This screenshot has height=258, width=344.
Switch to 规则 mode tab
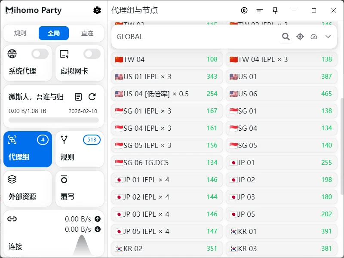pos(20,33)
